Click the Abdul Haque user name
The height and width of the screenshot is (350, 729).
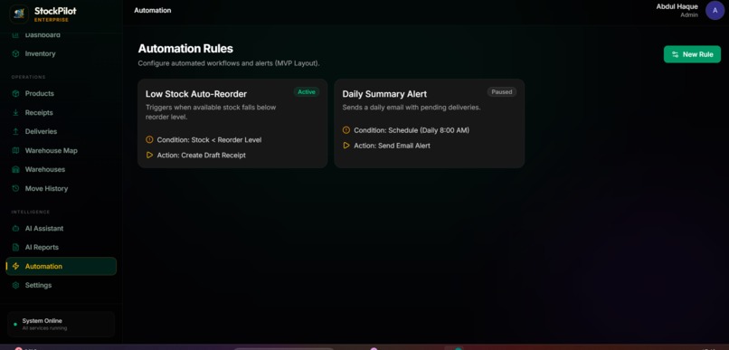coord(677,6)
